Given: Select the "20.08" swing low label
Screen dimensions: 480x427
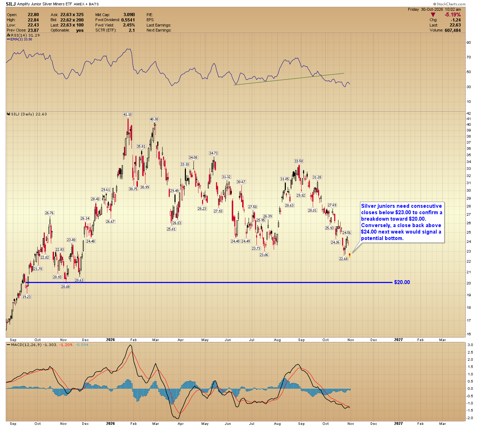Looking at the screenshot, I should [x=66, y=287].
